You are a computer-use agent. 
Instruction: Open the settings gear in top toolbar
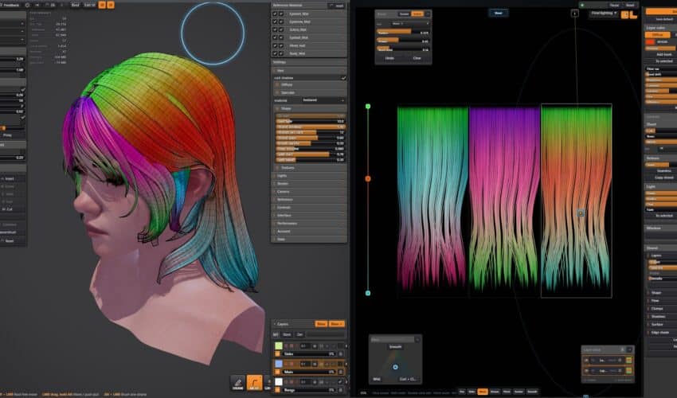click(x=27, y=5)
